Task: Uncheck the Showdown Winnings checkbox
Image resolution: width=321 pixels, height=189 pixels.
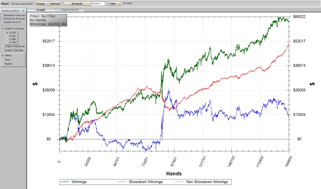Action: click(x=2, y=18)
